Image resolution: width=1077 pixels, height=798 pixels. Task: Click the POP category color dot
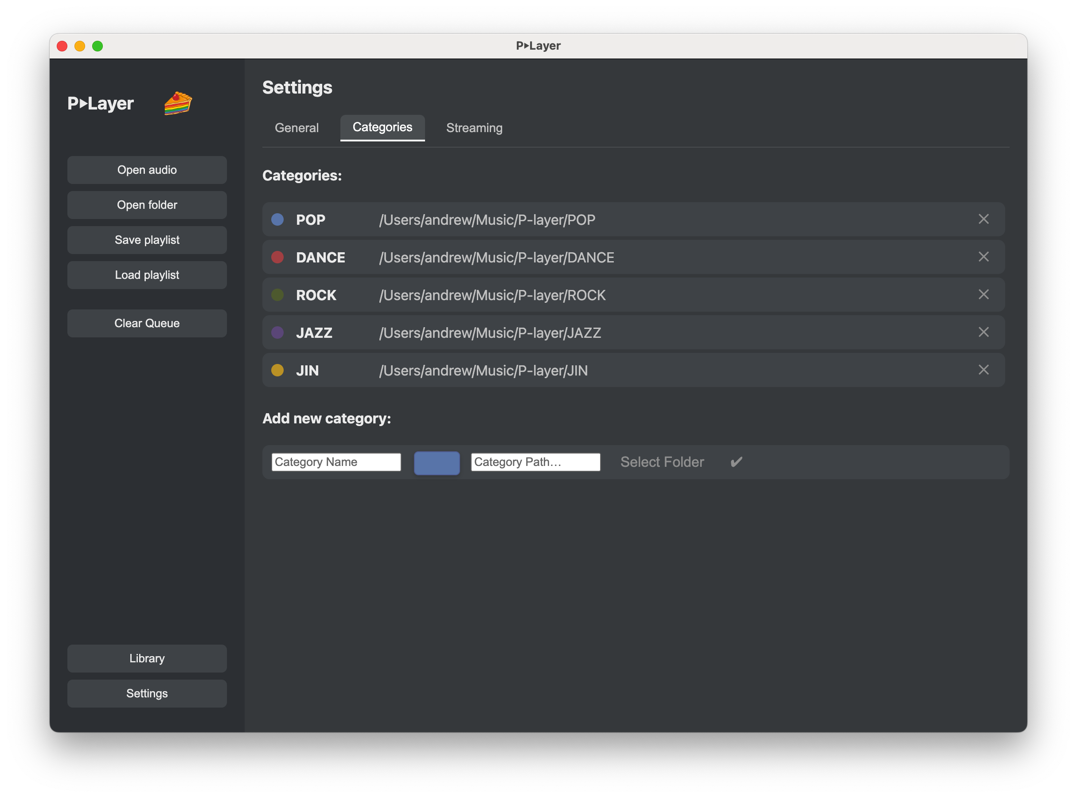point(278,219)
